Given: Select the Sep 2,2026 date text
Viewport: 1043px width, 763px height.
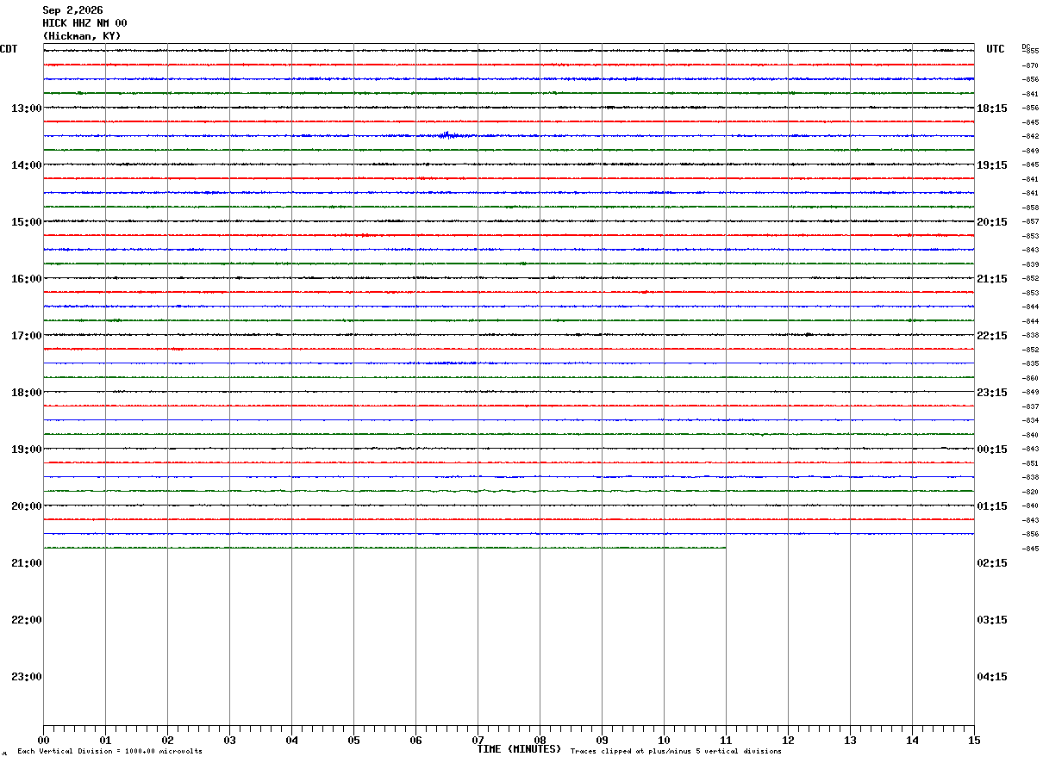Looking at the screenshot, I should point(72,10).
